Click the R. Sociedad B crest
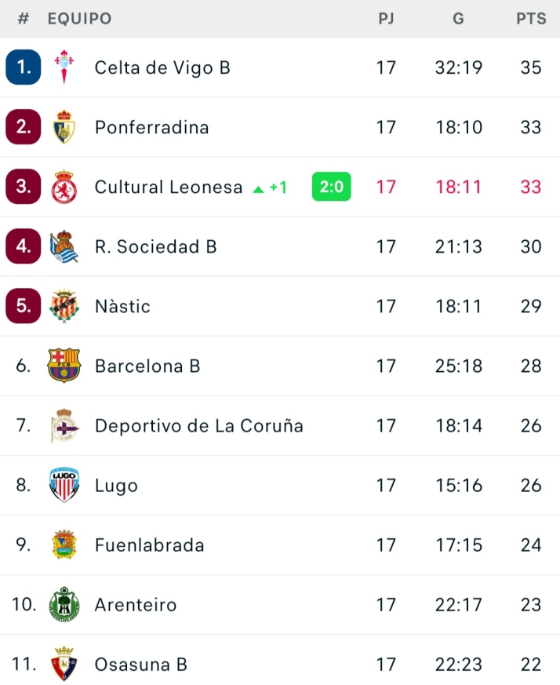The image size is (560, 685). [x=64, y=246]
